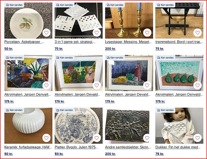Image resolution: width=207 pixels, height=159 pixels.
Task: Open the 3 in 1 game set link
Action: tap(75, 42)
